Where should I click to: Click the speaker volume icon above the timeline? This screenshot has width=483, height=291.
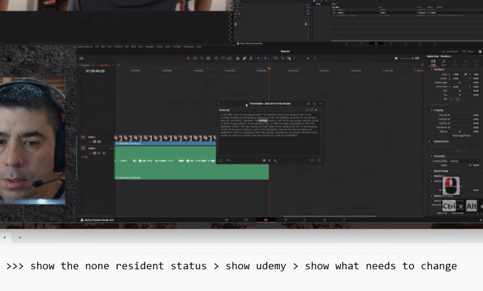coord(396,58)
